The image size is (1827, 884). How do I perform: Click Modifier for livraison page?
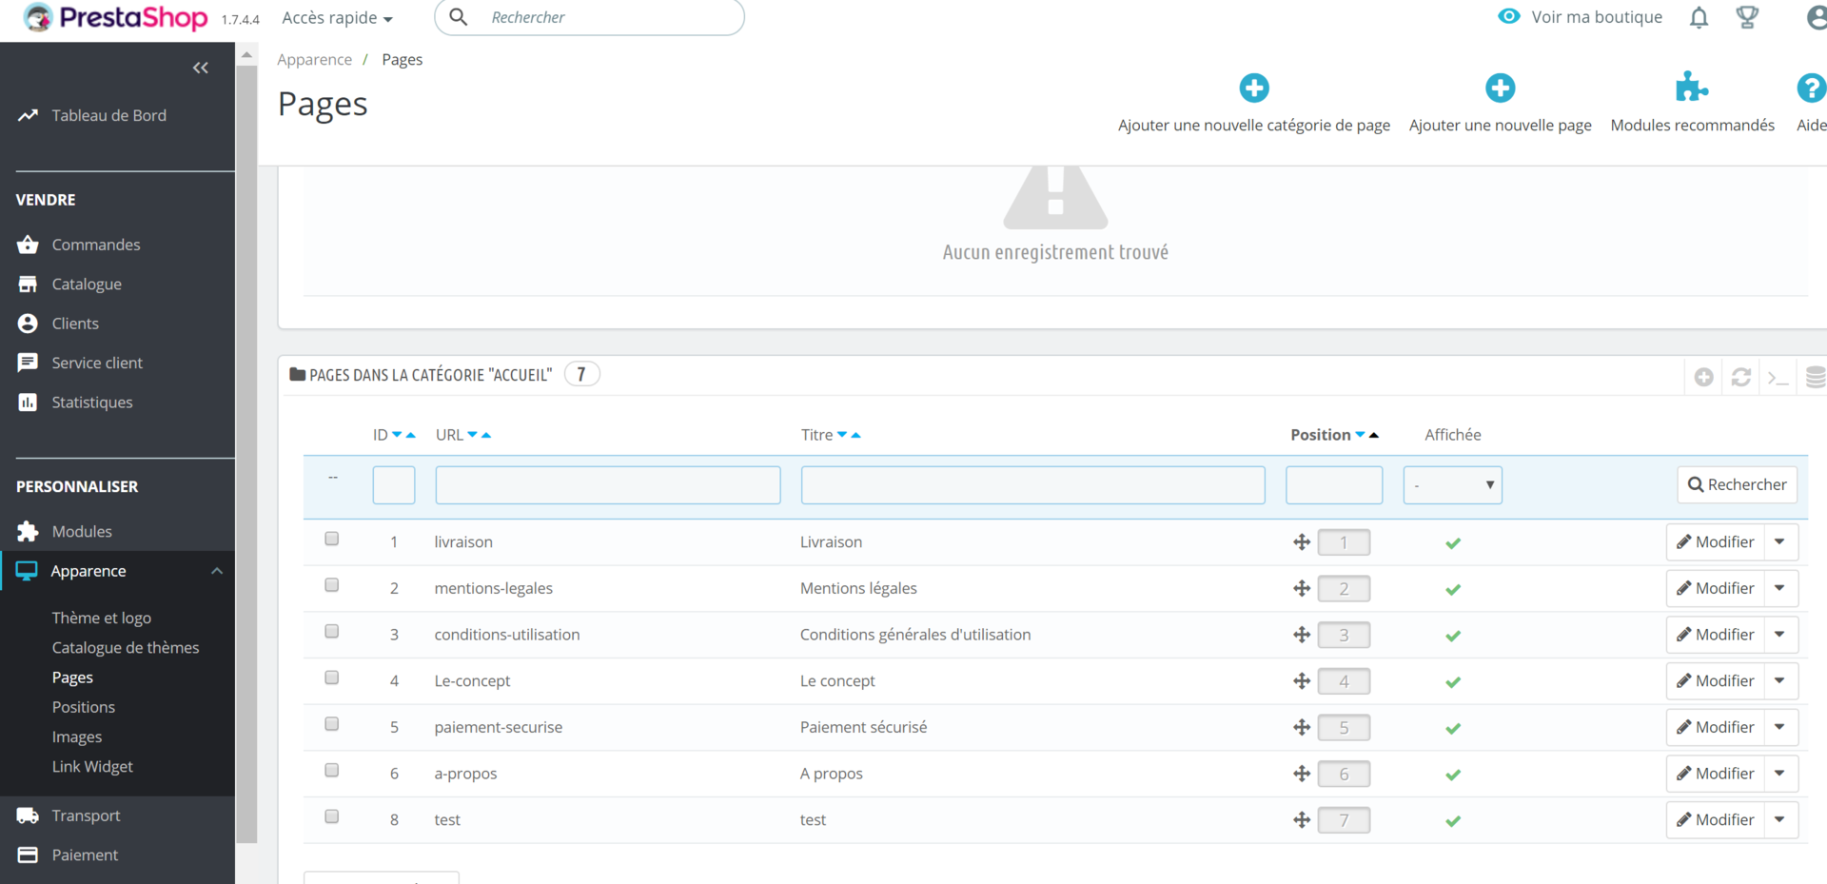1715,541
